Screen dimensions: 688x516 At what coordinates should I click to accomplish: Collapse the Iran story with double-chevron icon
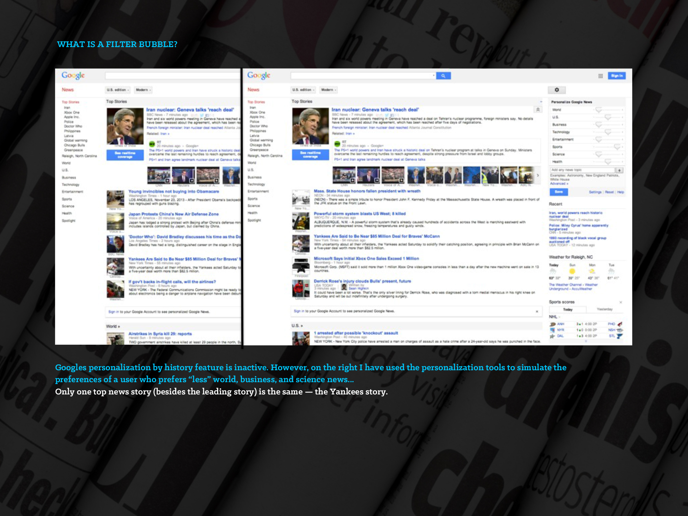pos(538,110)
